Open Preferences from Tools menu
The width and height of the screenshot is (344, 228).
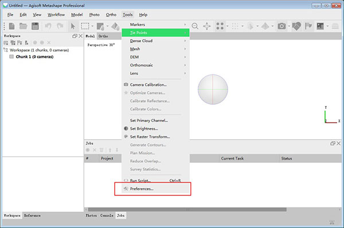(155, 188)
